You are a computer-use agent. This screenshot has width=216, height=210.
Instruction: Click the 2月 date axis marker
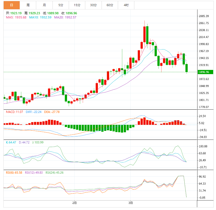pos(74,203)
